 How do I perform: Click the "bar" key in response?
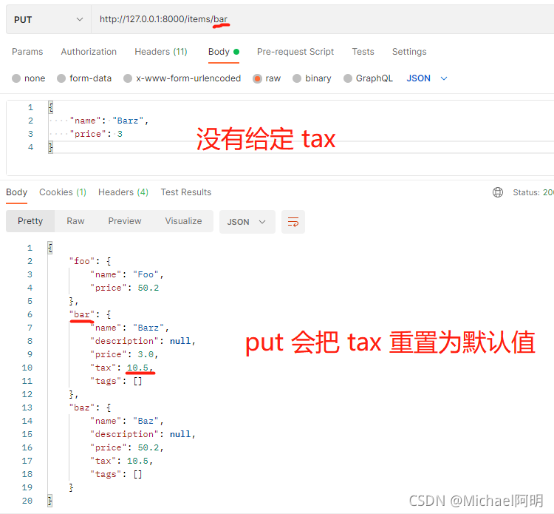[81, 314]
